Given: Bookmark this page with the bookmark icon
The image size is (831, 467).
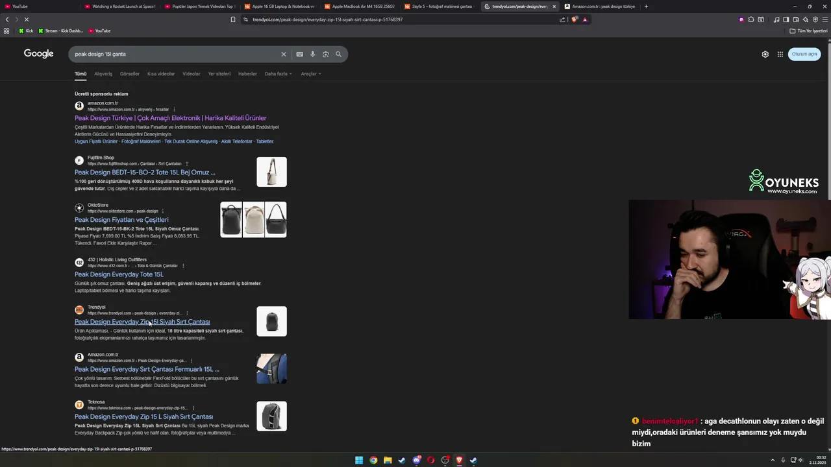Looking at the screenshot, I should coord(233,19).
